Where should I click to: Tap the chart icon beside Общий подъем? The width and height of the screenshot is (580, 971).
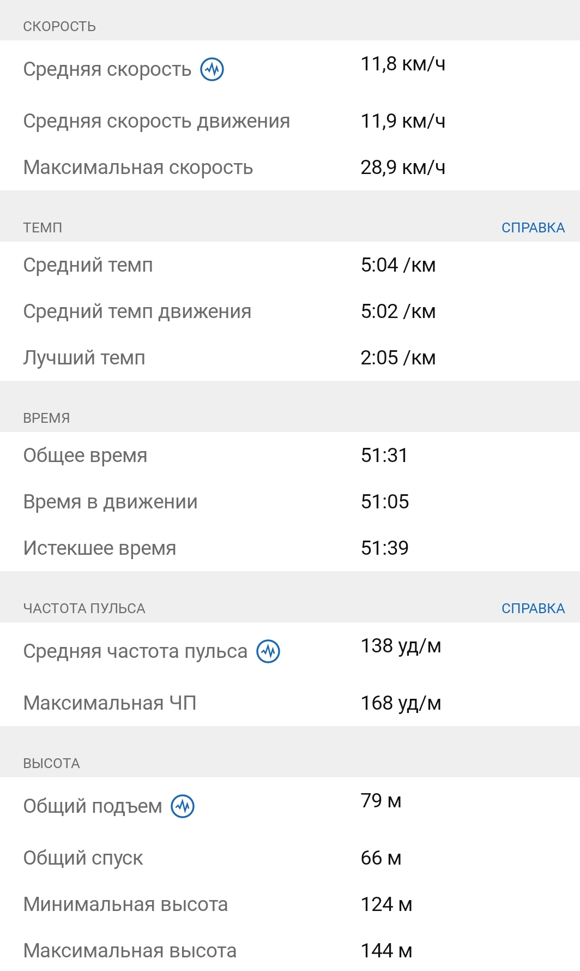pyautogui.click(x=183, y=806)
